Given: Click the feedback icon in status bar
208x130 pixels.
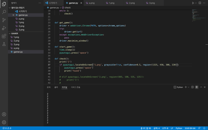Looking at the screenshot, I should (199, 128).
